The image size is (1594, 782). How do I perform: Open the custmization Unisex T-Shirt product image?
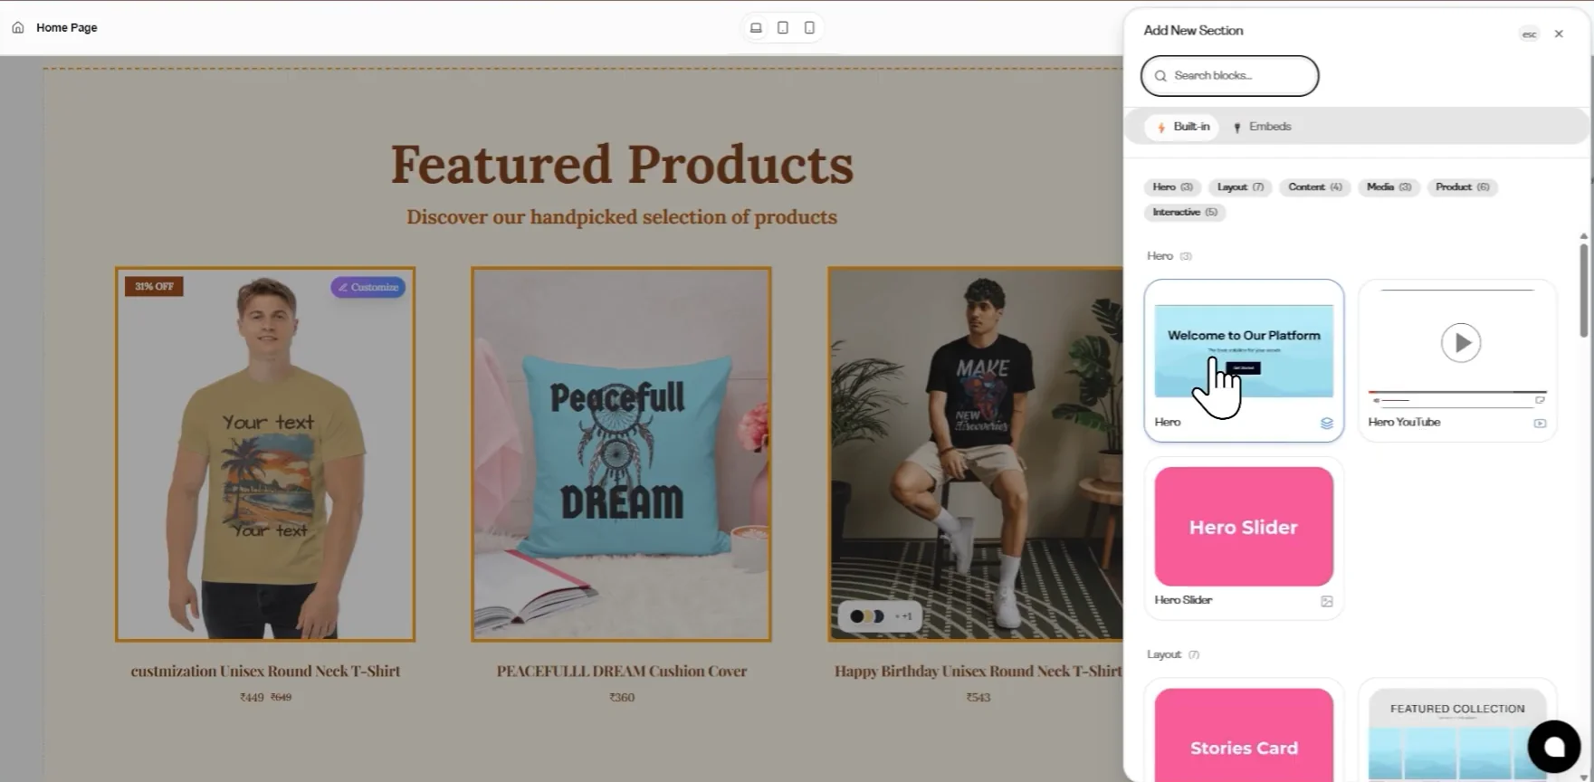265,454
